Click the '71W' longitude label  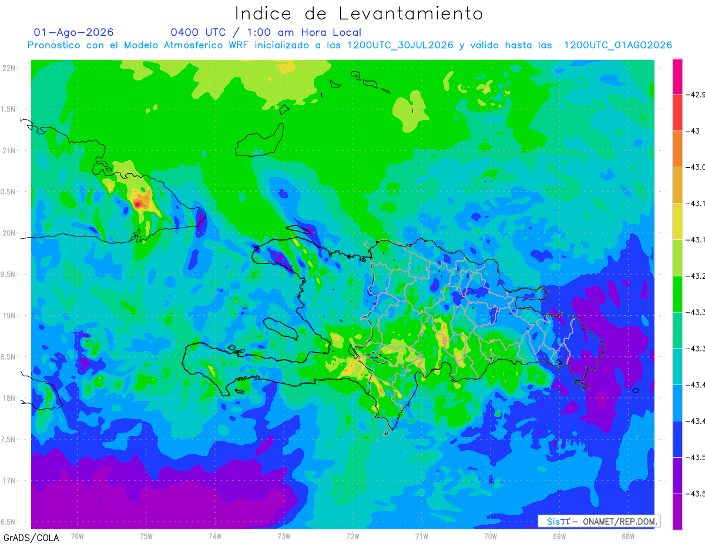click(421, 536)
